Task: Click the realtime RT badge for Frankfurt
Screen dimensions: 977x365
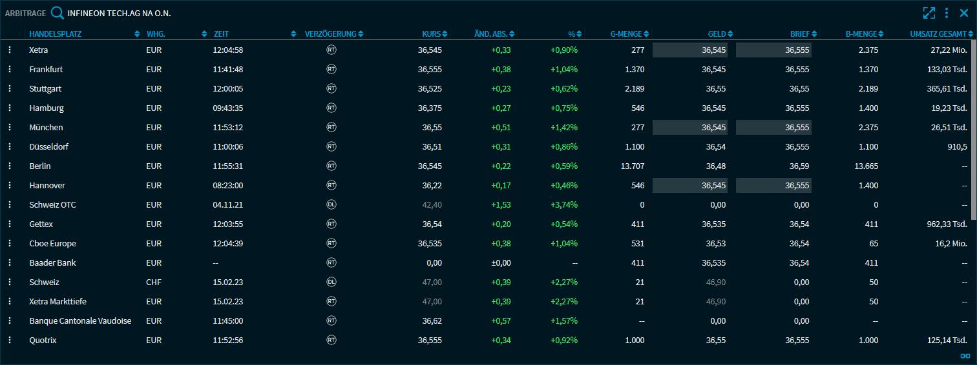Action: coord(331,69)
